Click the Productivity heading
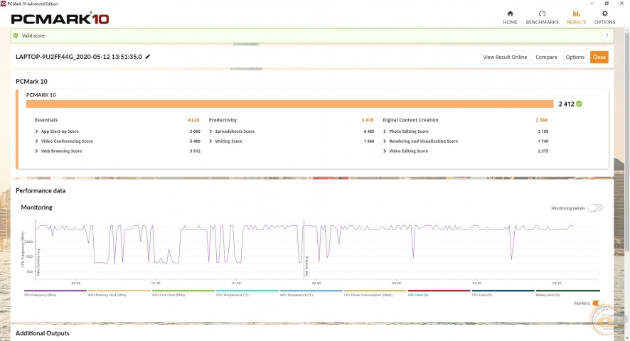The height and width of the screenshot is (341, 630). tap(223, 120)
